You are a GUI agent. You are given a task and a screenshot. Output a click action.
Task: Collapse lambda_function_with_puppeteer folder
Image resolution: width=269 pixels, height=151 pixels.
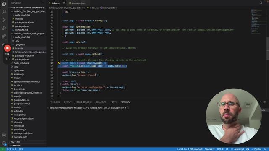(x=27, y=34)
